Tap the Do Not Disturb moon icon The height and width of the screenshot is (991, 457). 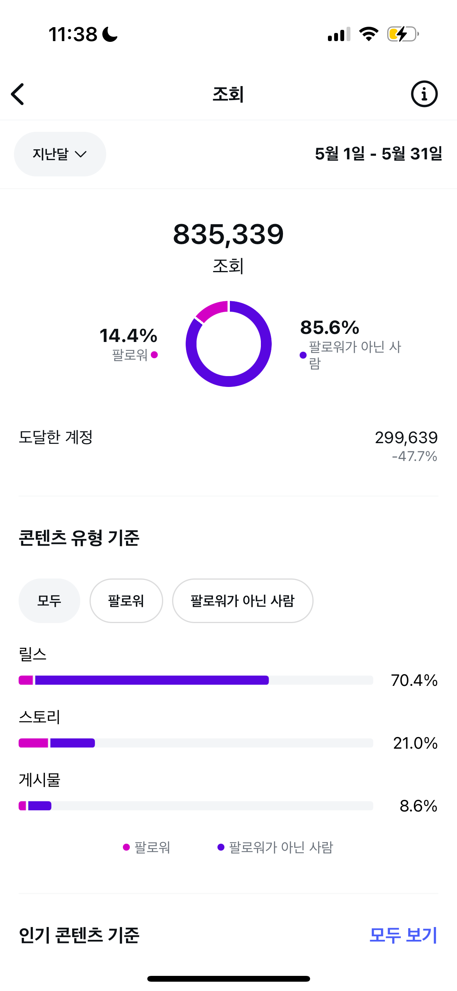coord(110,34)
